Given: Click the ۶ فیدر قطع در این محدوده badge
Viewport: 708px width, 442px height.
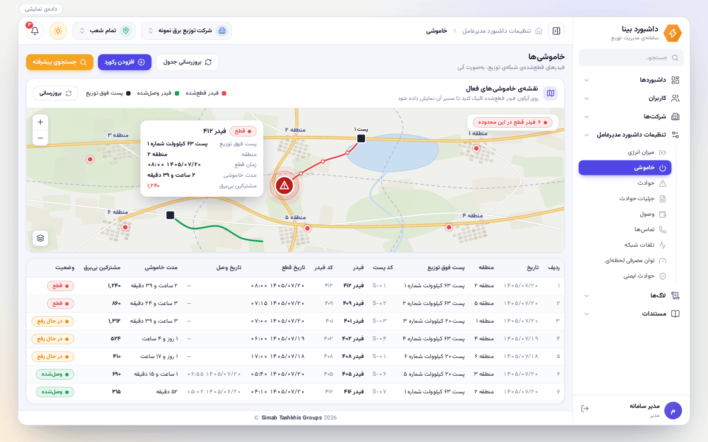Looking at the screenshot, I should coord(512,122).
